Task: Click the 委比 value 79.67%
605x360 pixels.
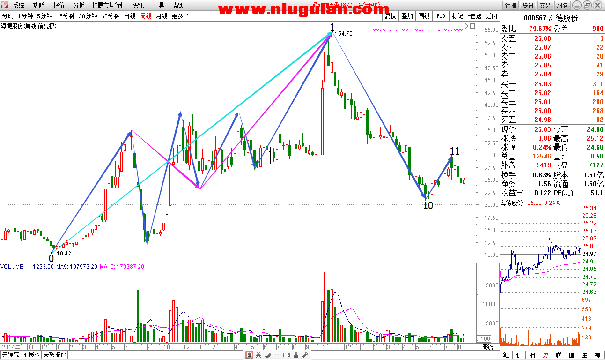Action: pyautogui.click(x=540, y=29)
